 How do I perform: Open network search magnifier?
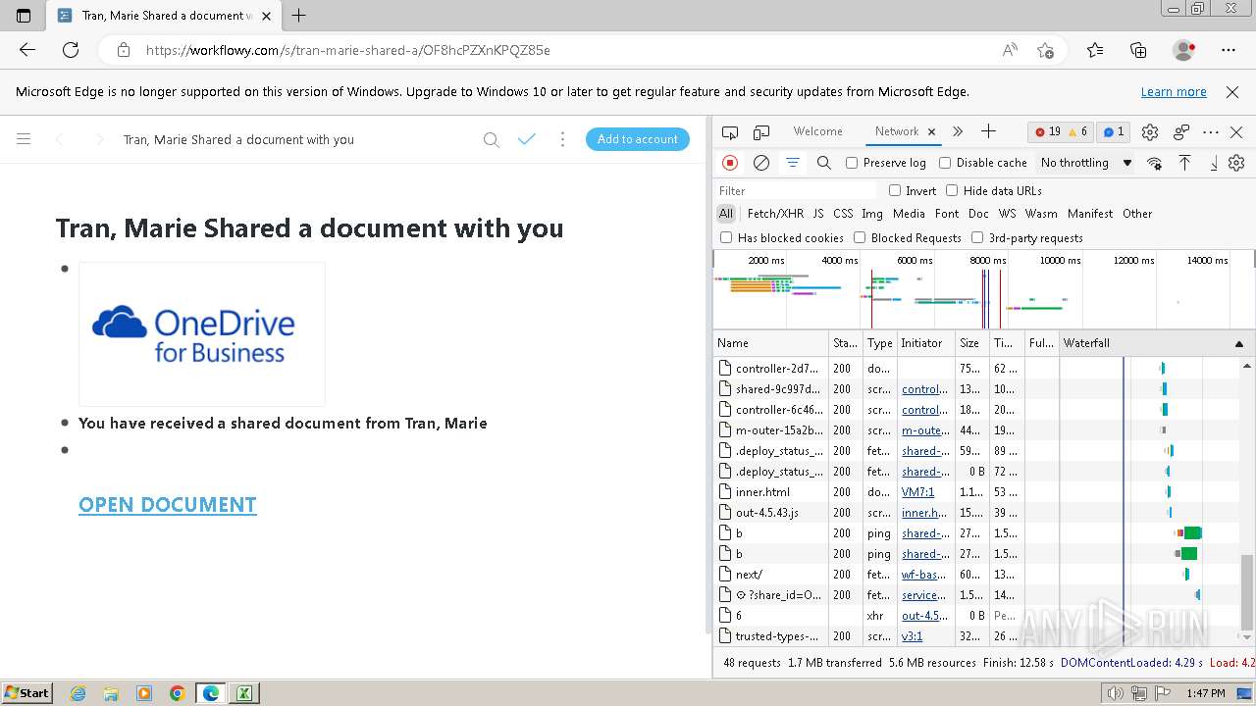tap(824, 163)
